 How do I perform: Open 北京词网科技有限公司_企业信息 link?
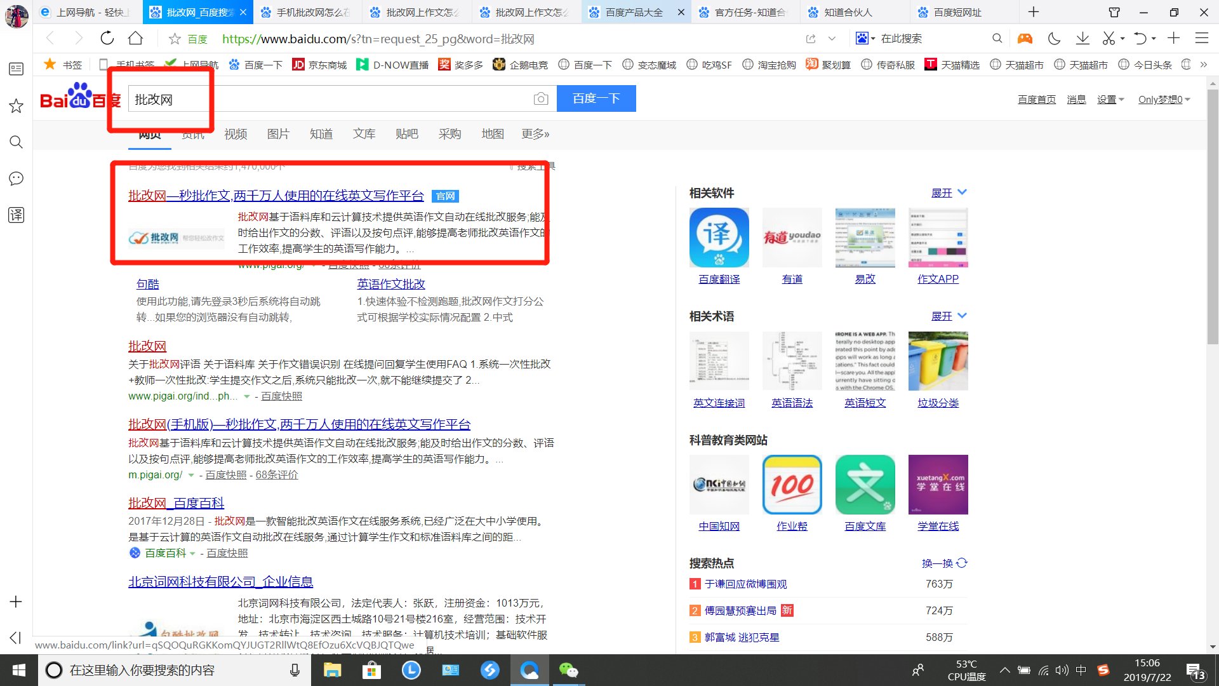220,582
